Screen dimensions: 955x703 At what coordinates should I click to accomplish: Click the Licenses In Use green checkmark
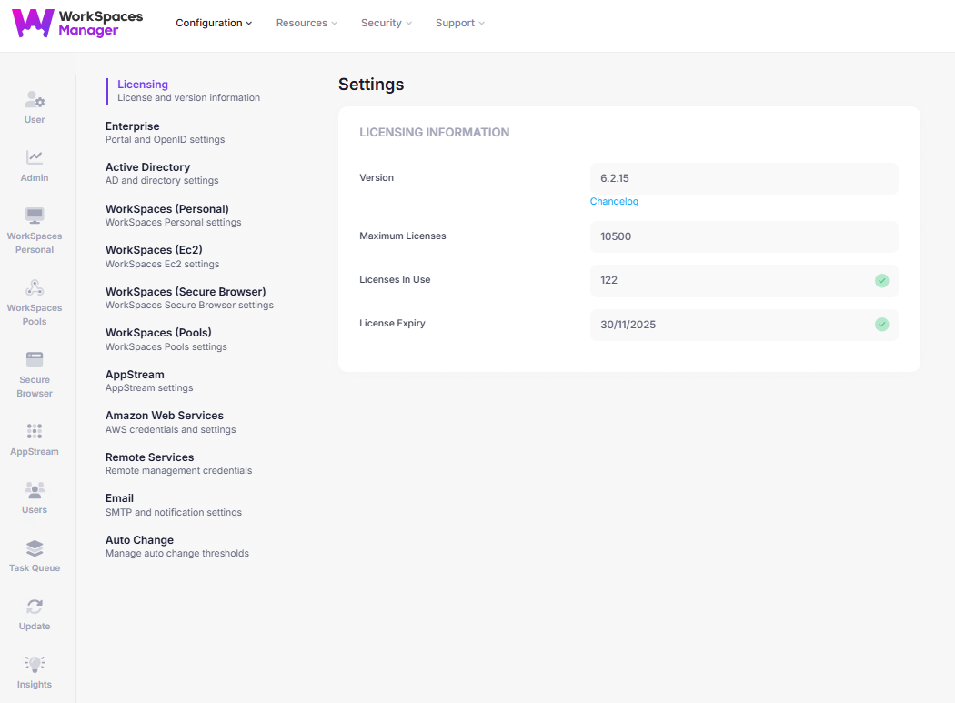(881, 280)
